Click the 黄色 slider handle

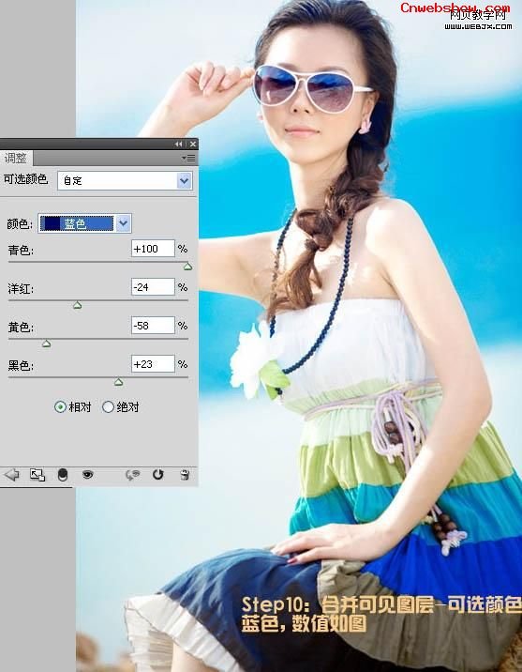46,344
